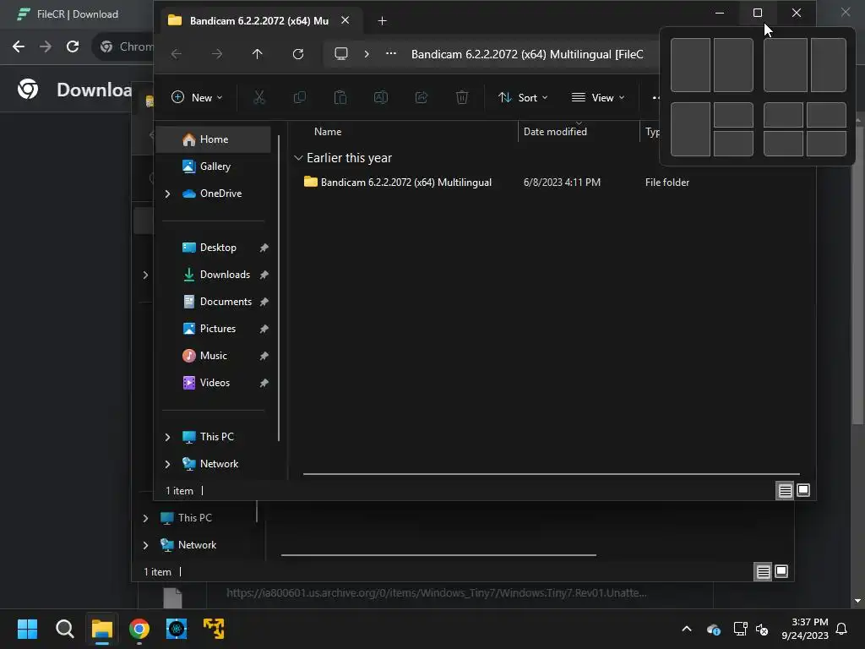The image size is (865, 649).
Task: Unpin Downloads using its pin icon
Action: click(x=264, y=275)
